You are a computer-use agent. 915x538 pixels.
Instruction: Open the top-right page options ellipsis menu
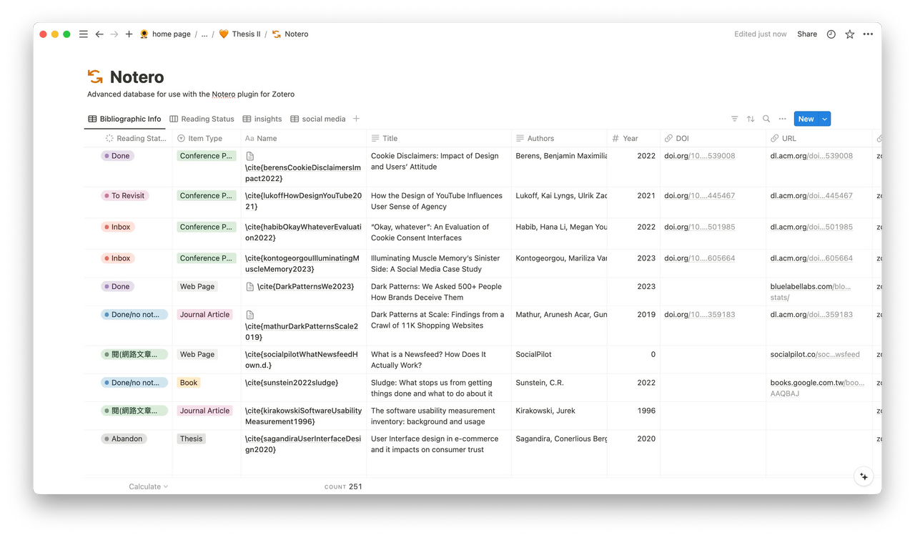(868, 34)
